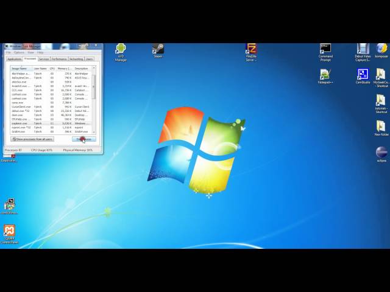
Task: Switch to the Performance tab
Action: click(x=59, y=59)
